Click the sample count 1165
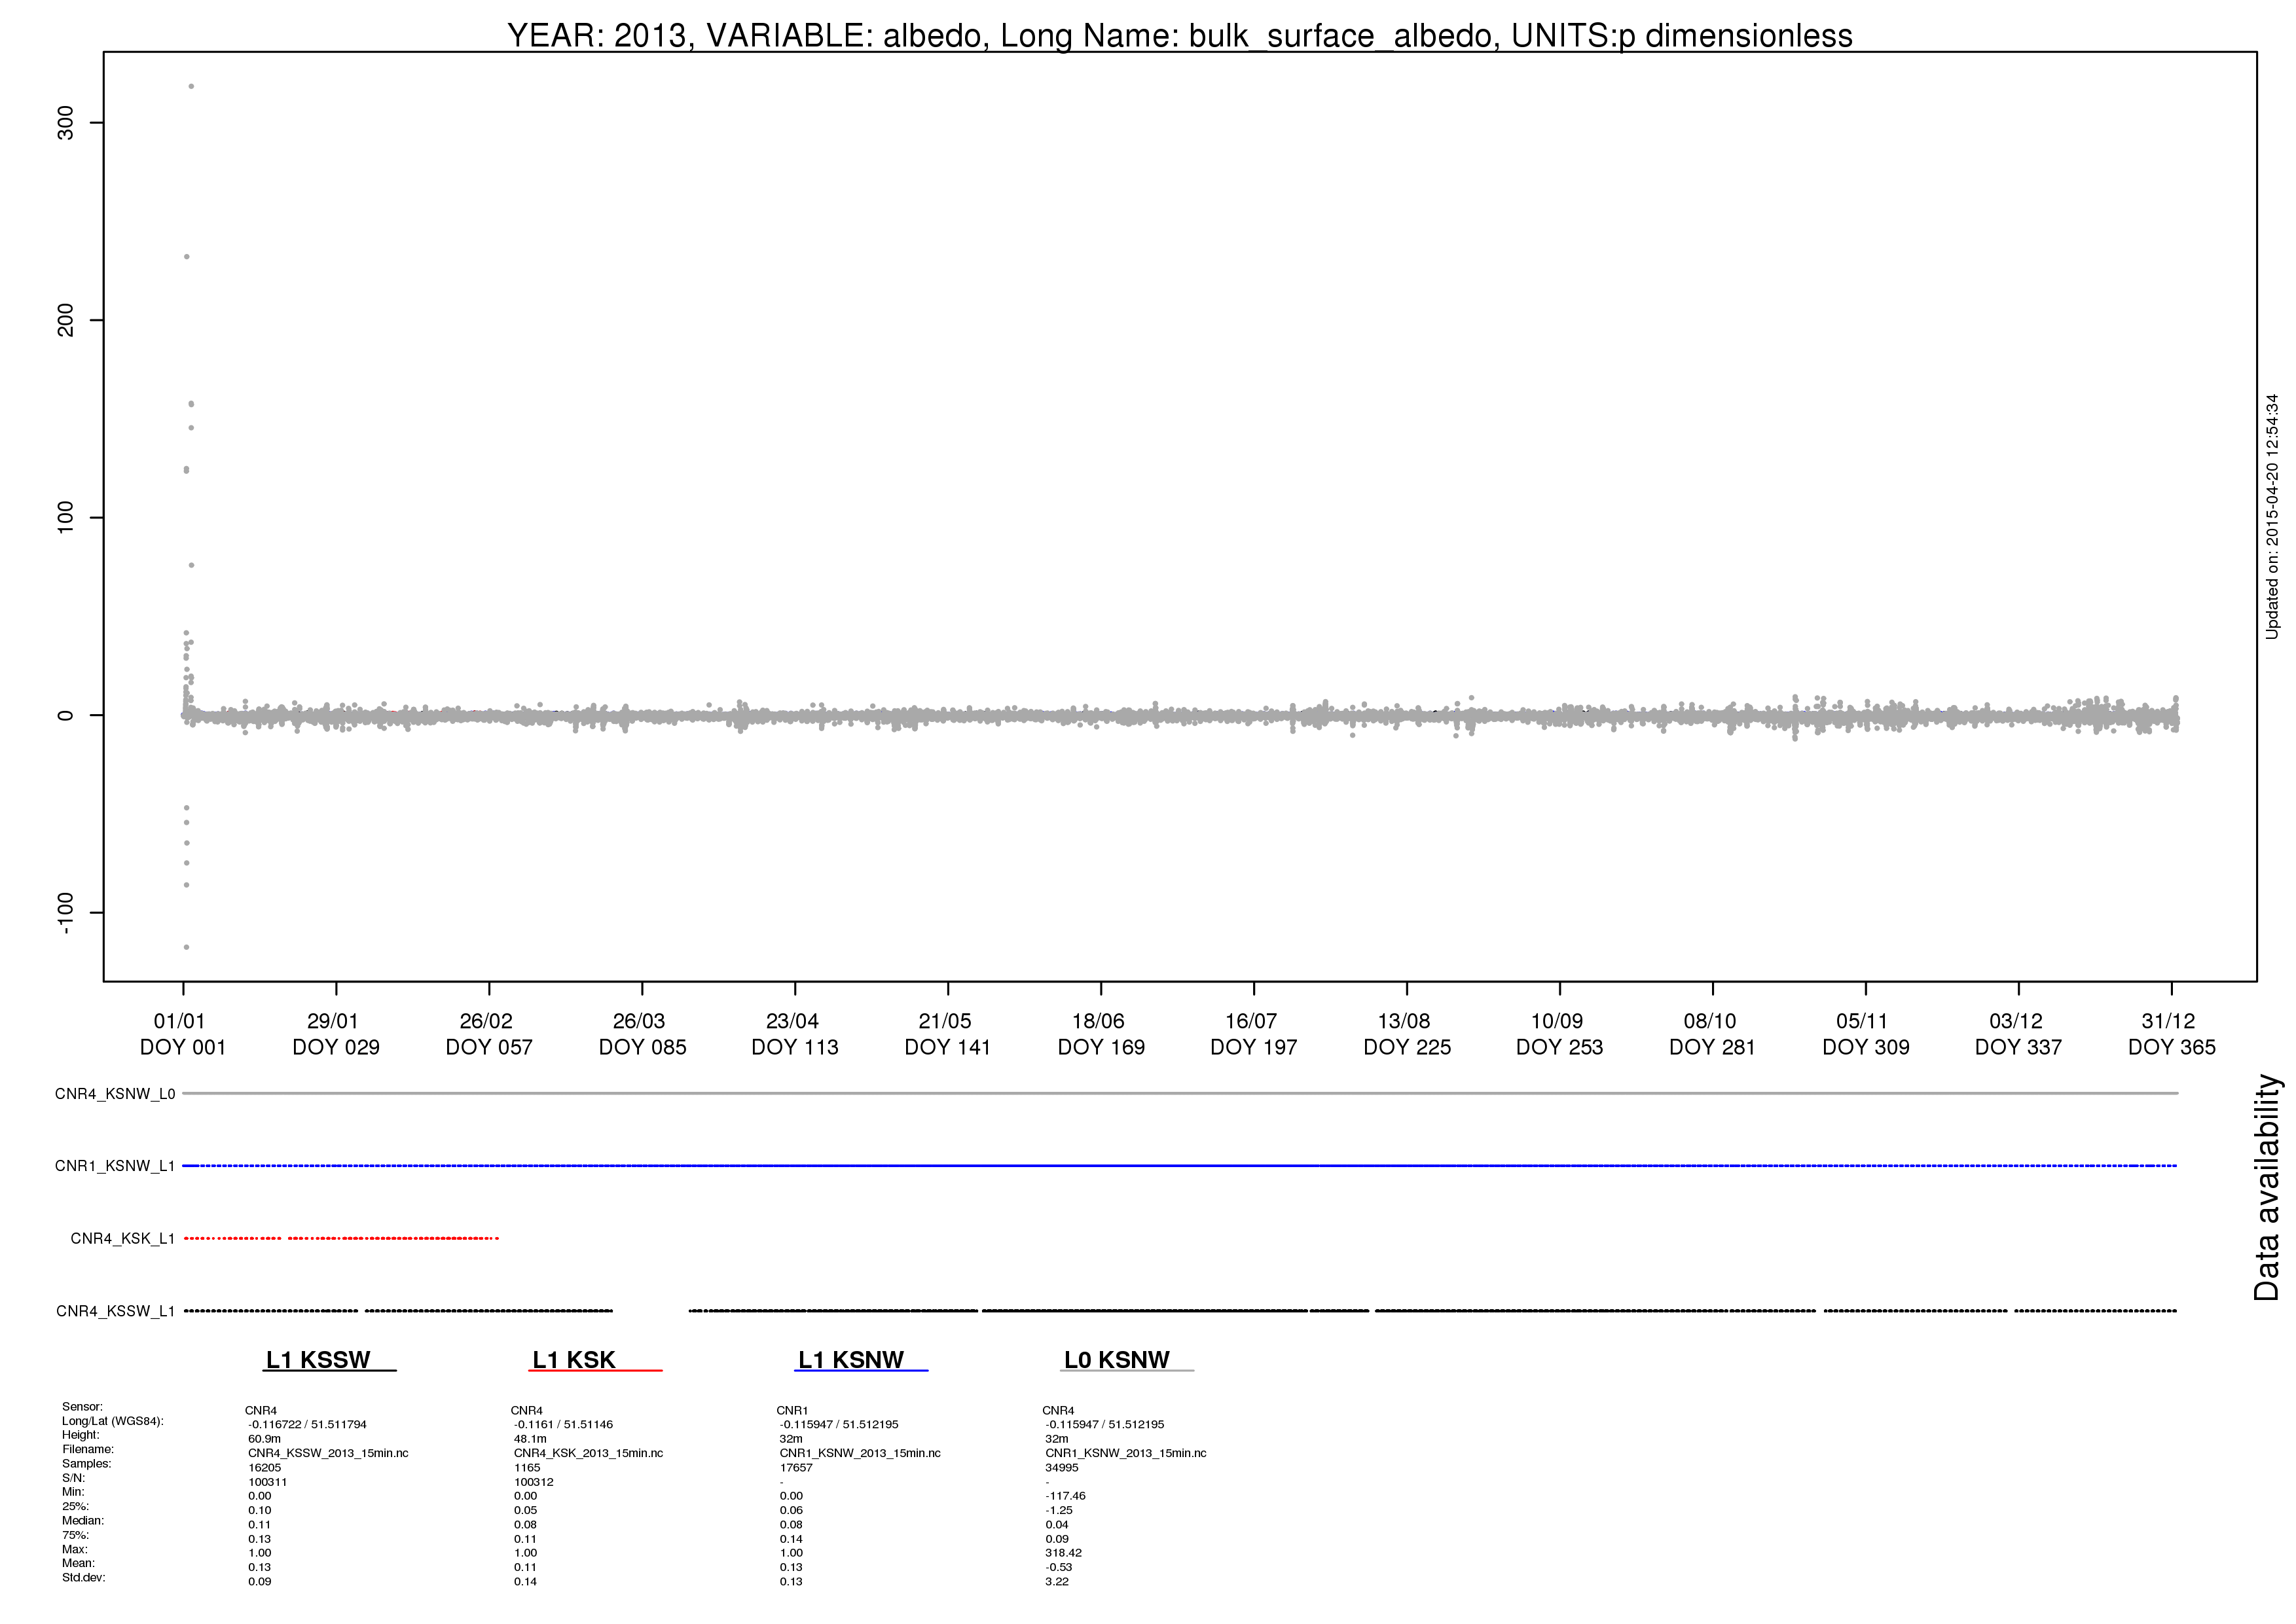2296x1624 pixels. tap(527, 1468)
